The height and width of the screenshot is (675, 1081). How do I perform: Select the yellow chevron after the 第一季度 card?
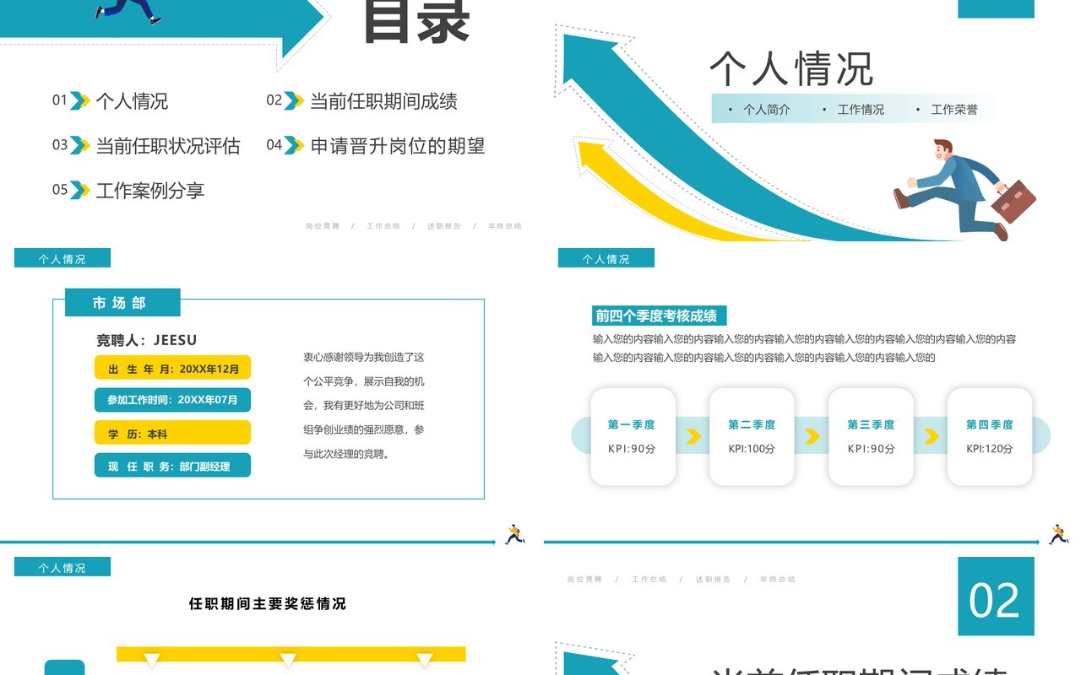[x=693, y=436]
